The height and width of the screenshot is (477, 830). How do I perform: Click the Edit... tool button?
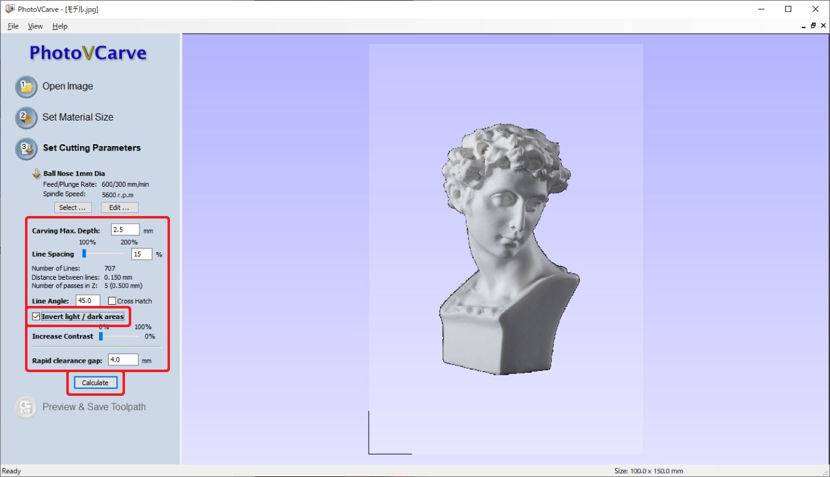pos(119,207)
